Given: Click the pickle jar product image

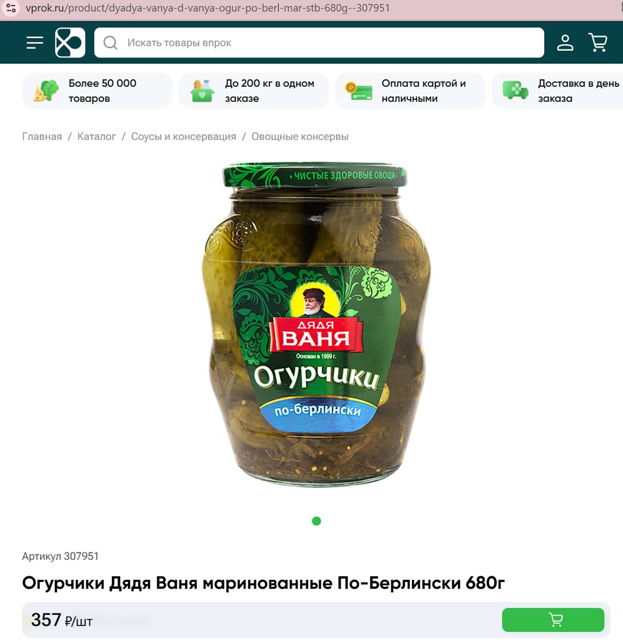Looking at the screenshot, I should [316, 324].
